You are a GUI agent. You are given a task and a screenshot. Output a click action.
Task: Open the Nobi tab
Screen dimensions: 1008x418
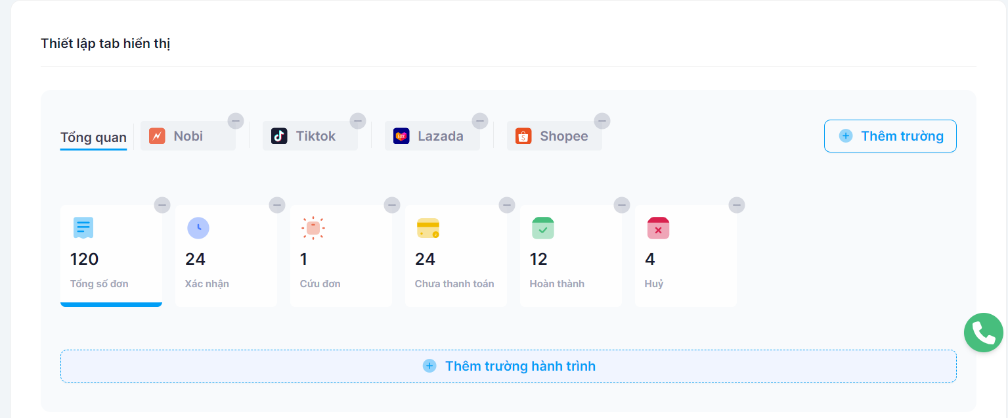coord(188,136)
